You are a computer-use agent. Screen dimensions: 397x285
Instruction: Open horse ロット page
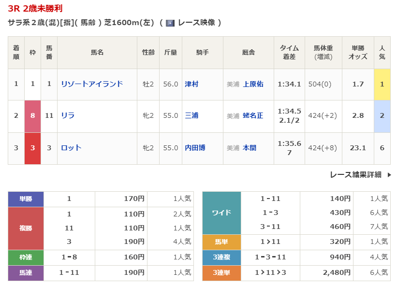(71, 148)
